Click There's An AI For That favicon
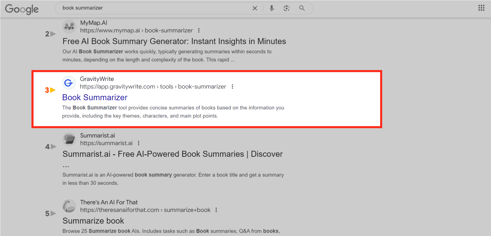The image size is (491, 236). pyautogui.click(x=69, y=206)
